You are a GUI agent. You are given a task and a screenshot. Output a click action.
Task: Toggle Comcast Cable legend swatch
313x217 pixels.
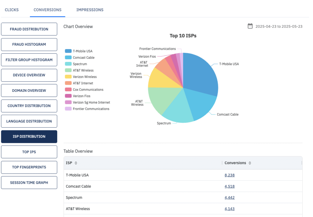tap(68, 57)
